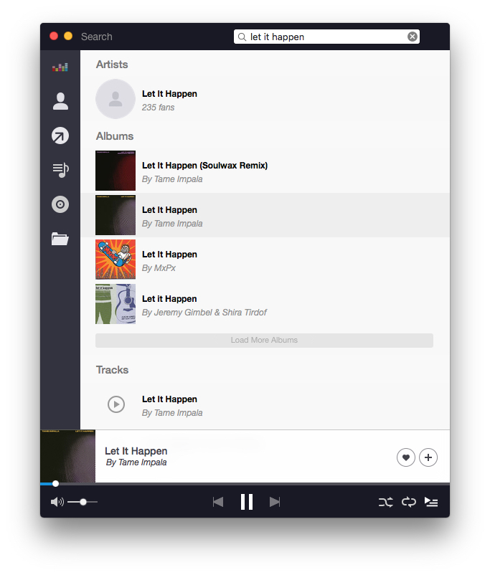Load more albums
The image size is (490, 575).
[264, 341]
